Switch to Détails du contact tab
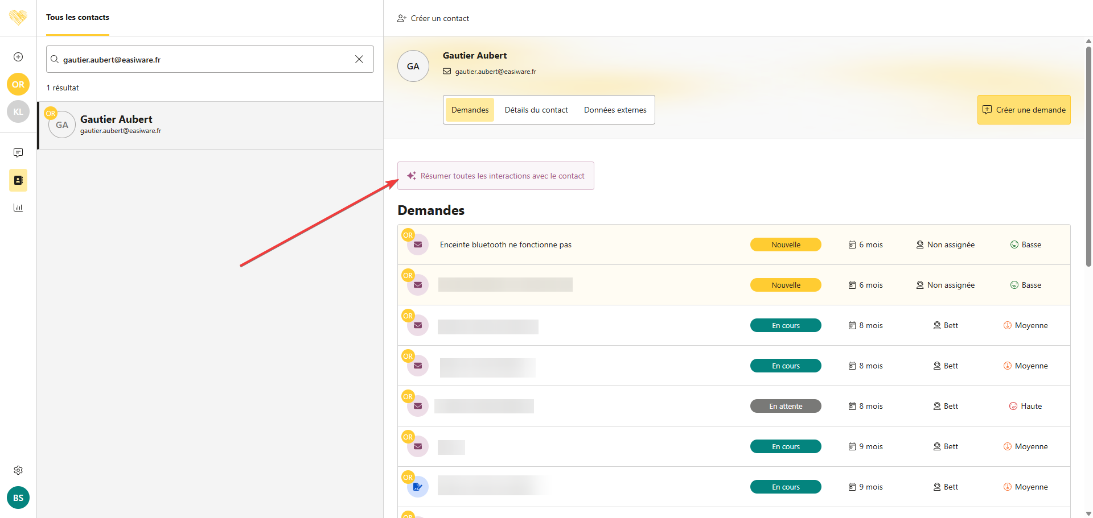The height and width of the screenshot is (518, 1093). point(536,110)
